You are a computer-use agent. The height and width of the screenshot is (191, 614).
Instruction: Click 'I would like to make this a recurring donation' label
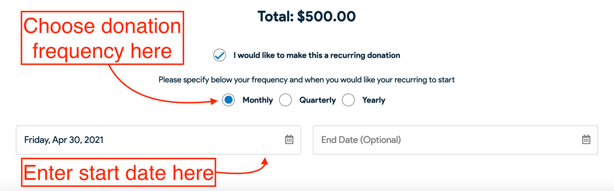[317, 55]
